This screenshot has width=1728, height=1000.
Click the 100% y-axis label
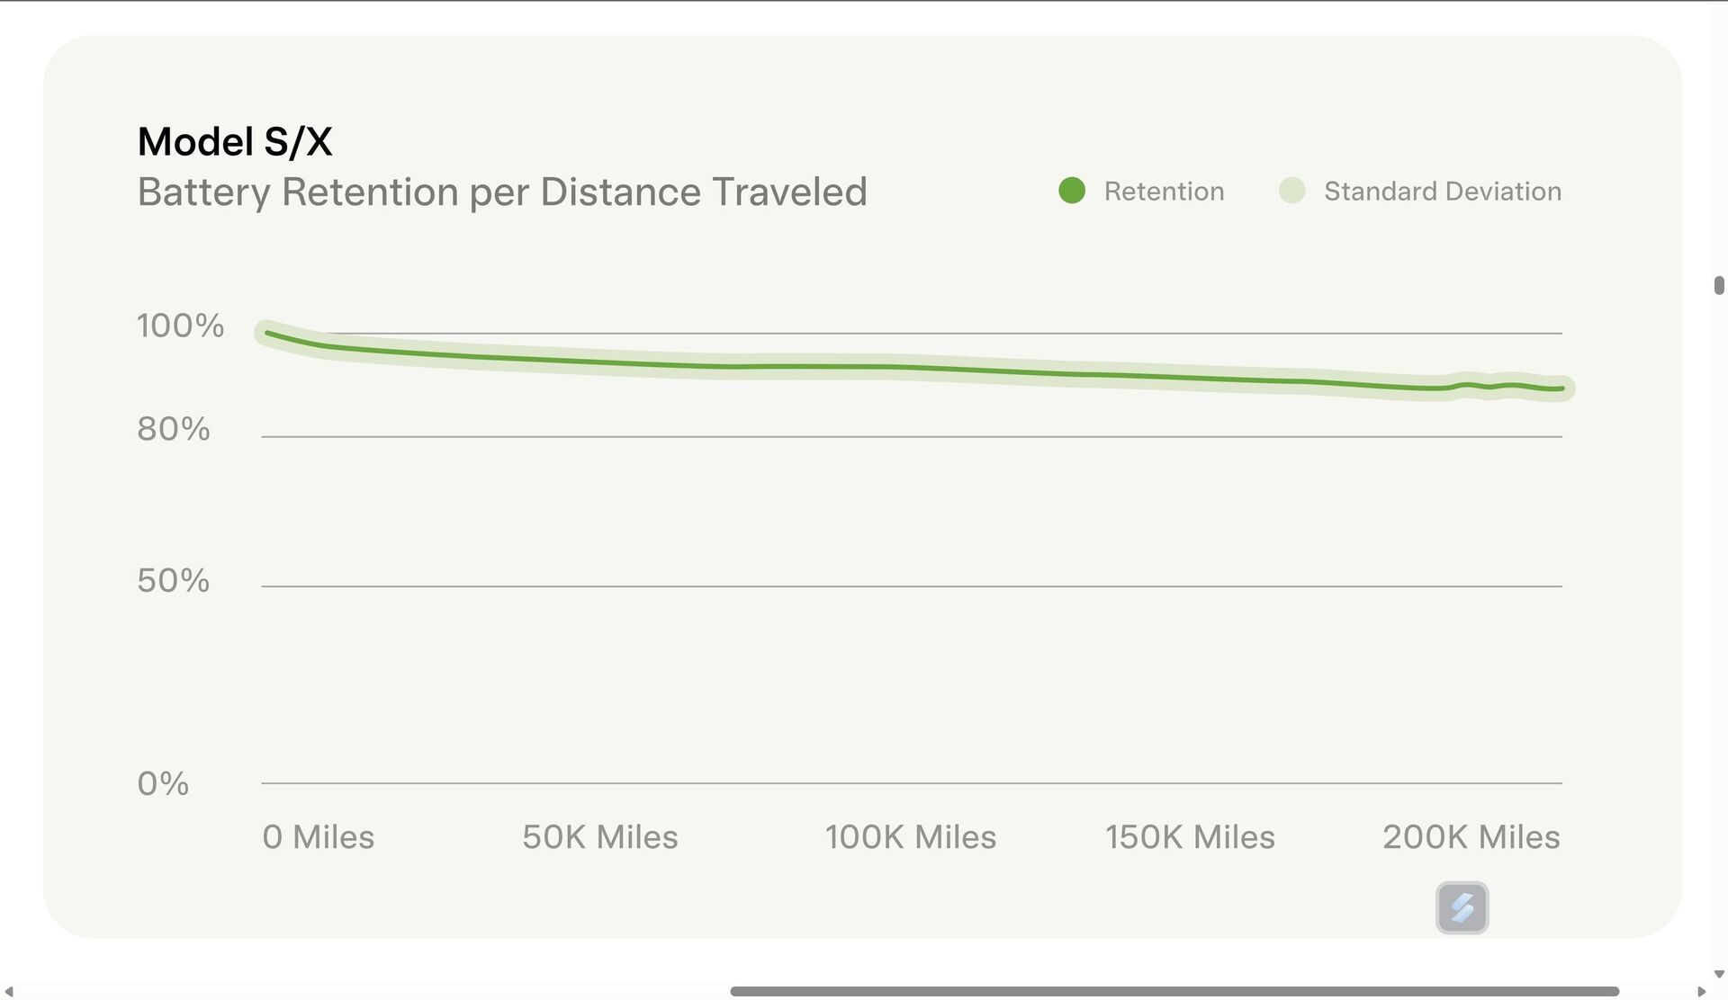coord(180,326)
